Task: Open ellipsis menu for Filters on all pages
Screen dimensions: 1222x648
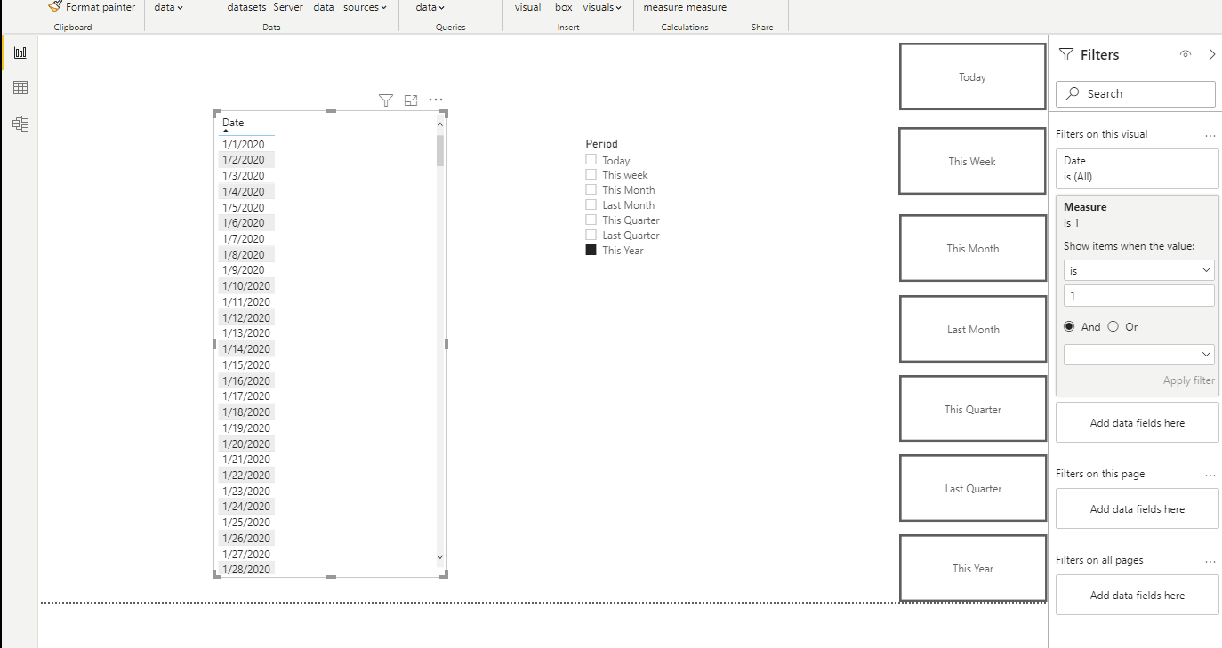Action: pos(1210,561)
